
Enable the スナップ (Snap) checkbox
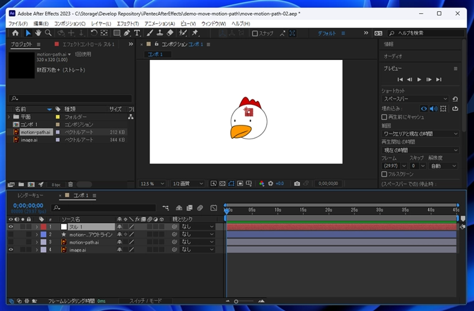click(x=255, y=34)
